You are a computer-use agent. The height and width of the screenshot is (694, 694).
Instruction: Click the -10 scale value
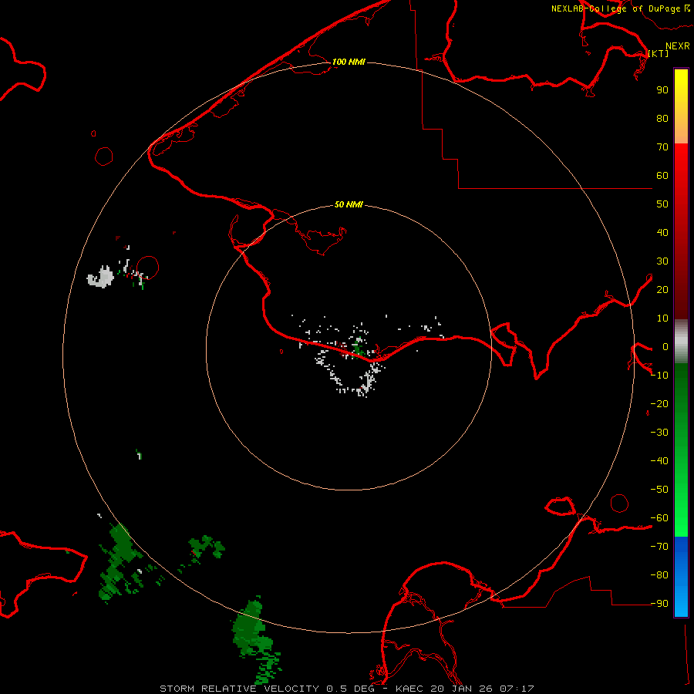[x=659, y=376]
